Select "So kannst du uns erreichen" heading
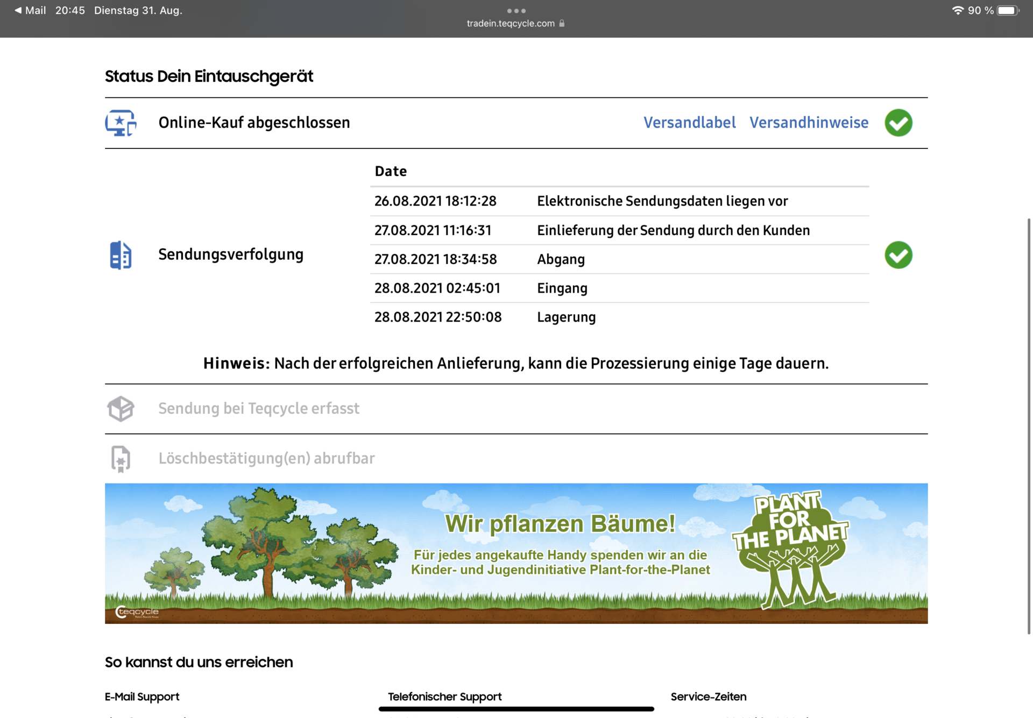 pyautogui.click(x=199, y=662)
